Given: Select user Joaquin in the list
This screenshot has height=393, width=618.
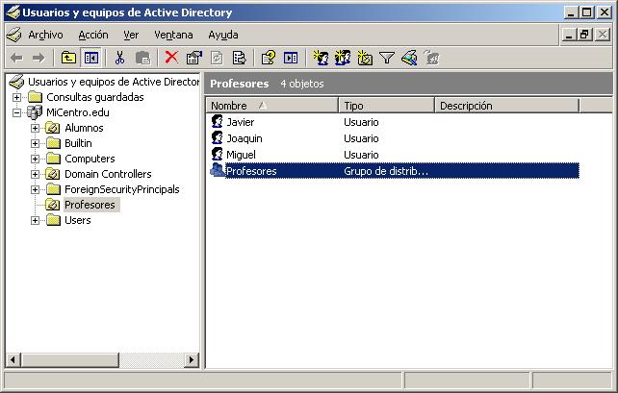Looking at the screenshot, I should [x=244, y=138].
